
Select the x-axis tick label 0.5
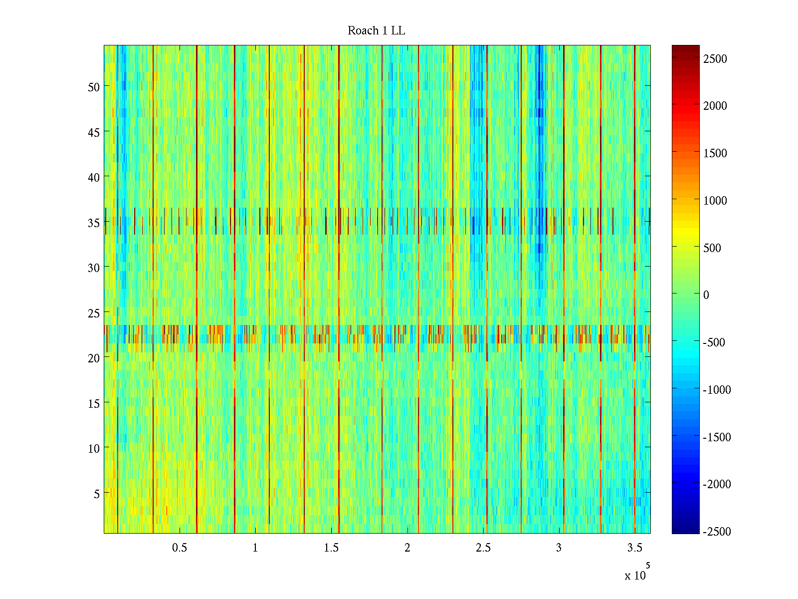[180, 548]
